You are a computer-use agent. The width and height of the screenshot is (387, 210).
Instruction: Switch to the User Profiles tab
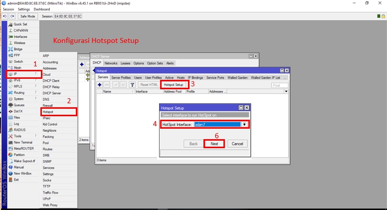(153, 77)
